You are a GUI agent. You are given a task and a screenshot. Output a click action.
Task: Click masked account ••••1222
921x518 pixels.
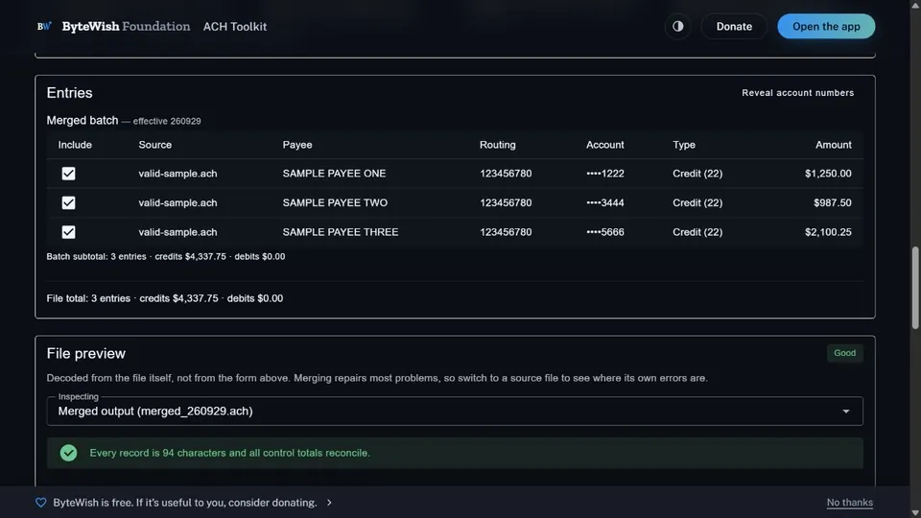click(605, 174)
